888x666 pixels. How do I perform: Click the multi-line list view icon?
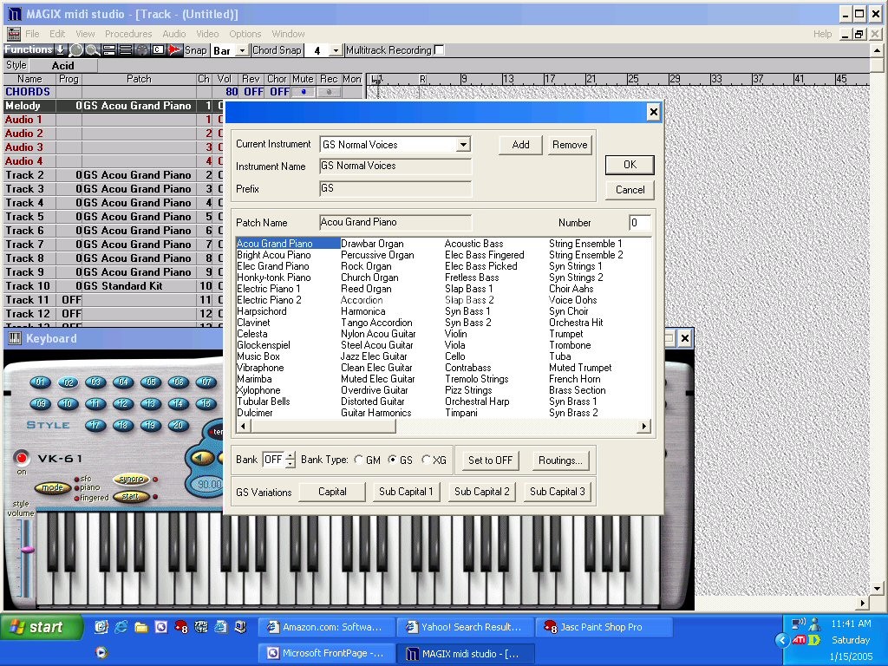126,49
